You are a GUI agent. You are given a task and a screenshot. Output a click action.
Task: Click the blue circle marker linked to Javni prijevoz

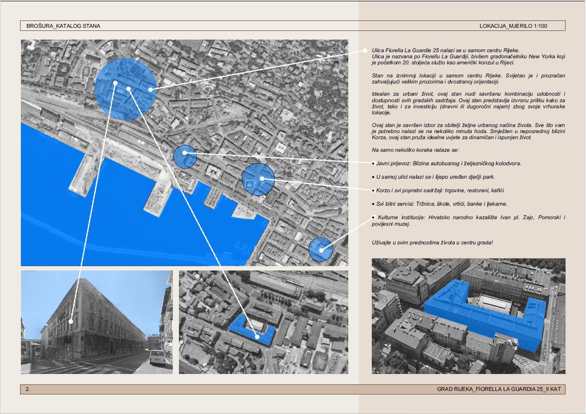click(185, 157)
